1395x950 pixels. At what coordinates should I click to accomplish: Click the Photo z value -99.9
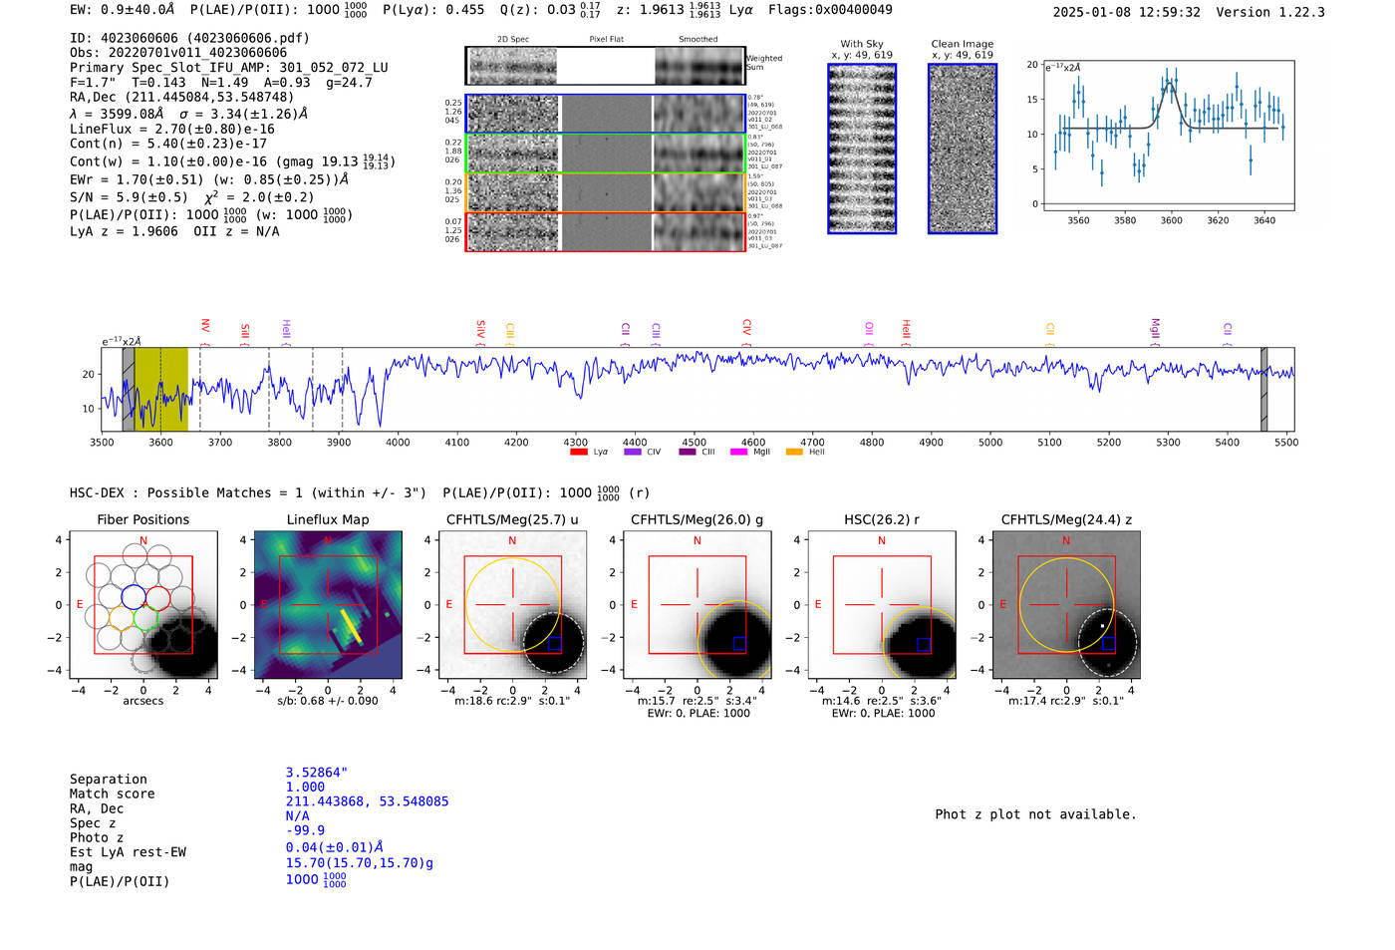(306, 830)
